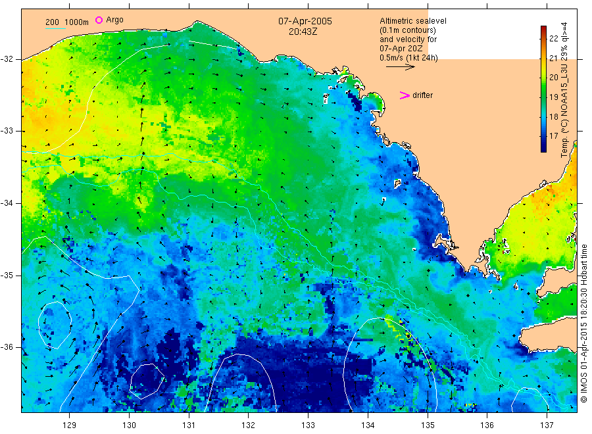592x434 pixels.
Task: Click the latitude label -35
Action: tap(7, 275)
